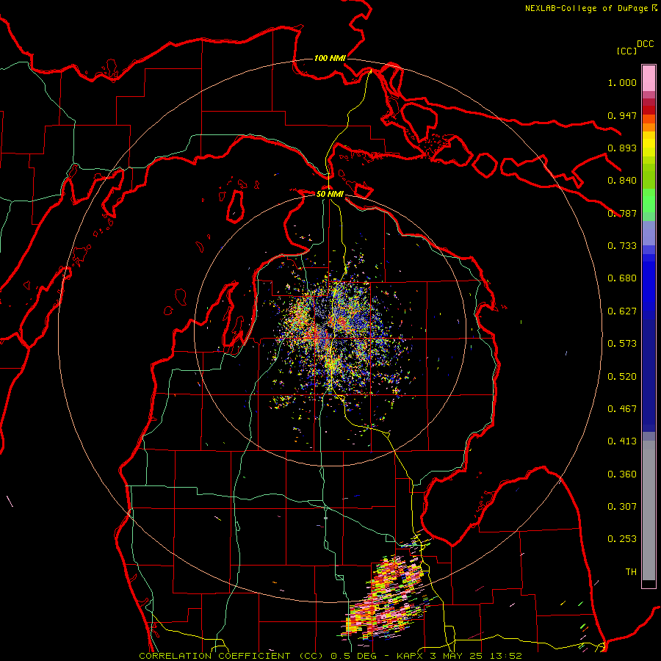Image resolution: width=661 pixels, height=661 pixels.
Task: Click the pink swatch at top of color bar
Action: point(649,79)
